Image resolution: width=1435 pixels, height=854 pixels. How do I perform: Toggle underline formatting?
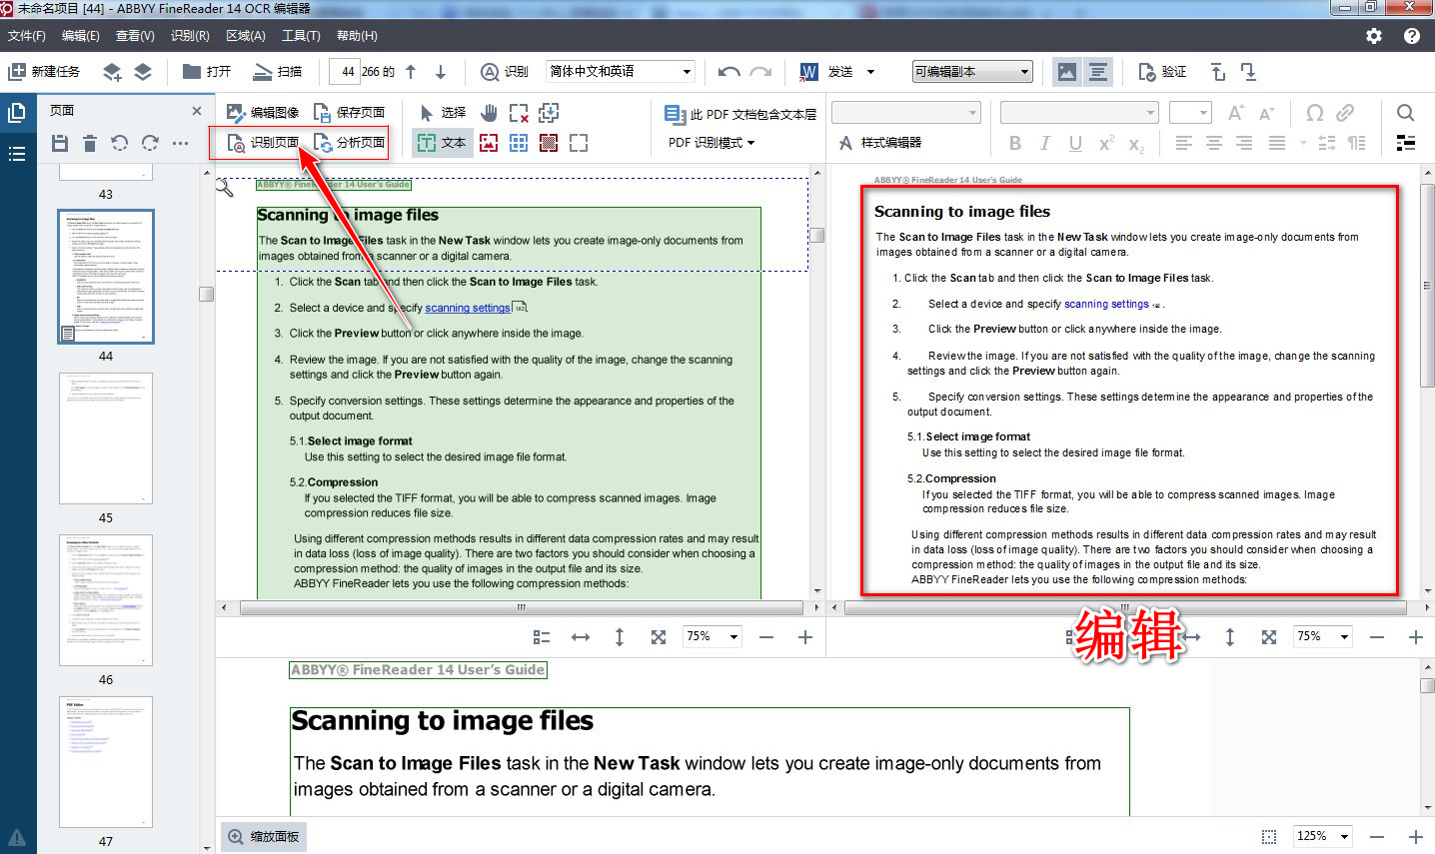1075,143
